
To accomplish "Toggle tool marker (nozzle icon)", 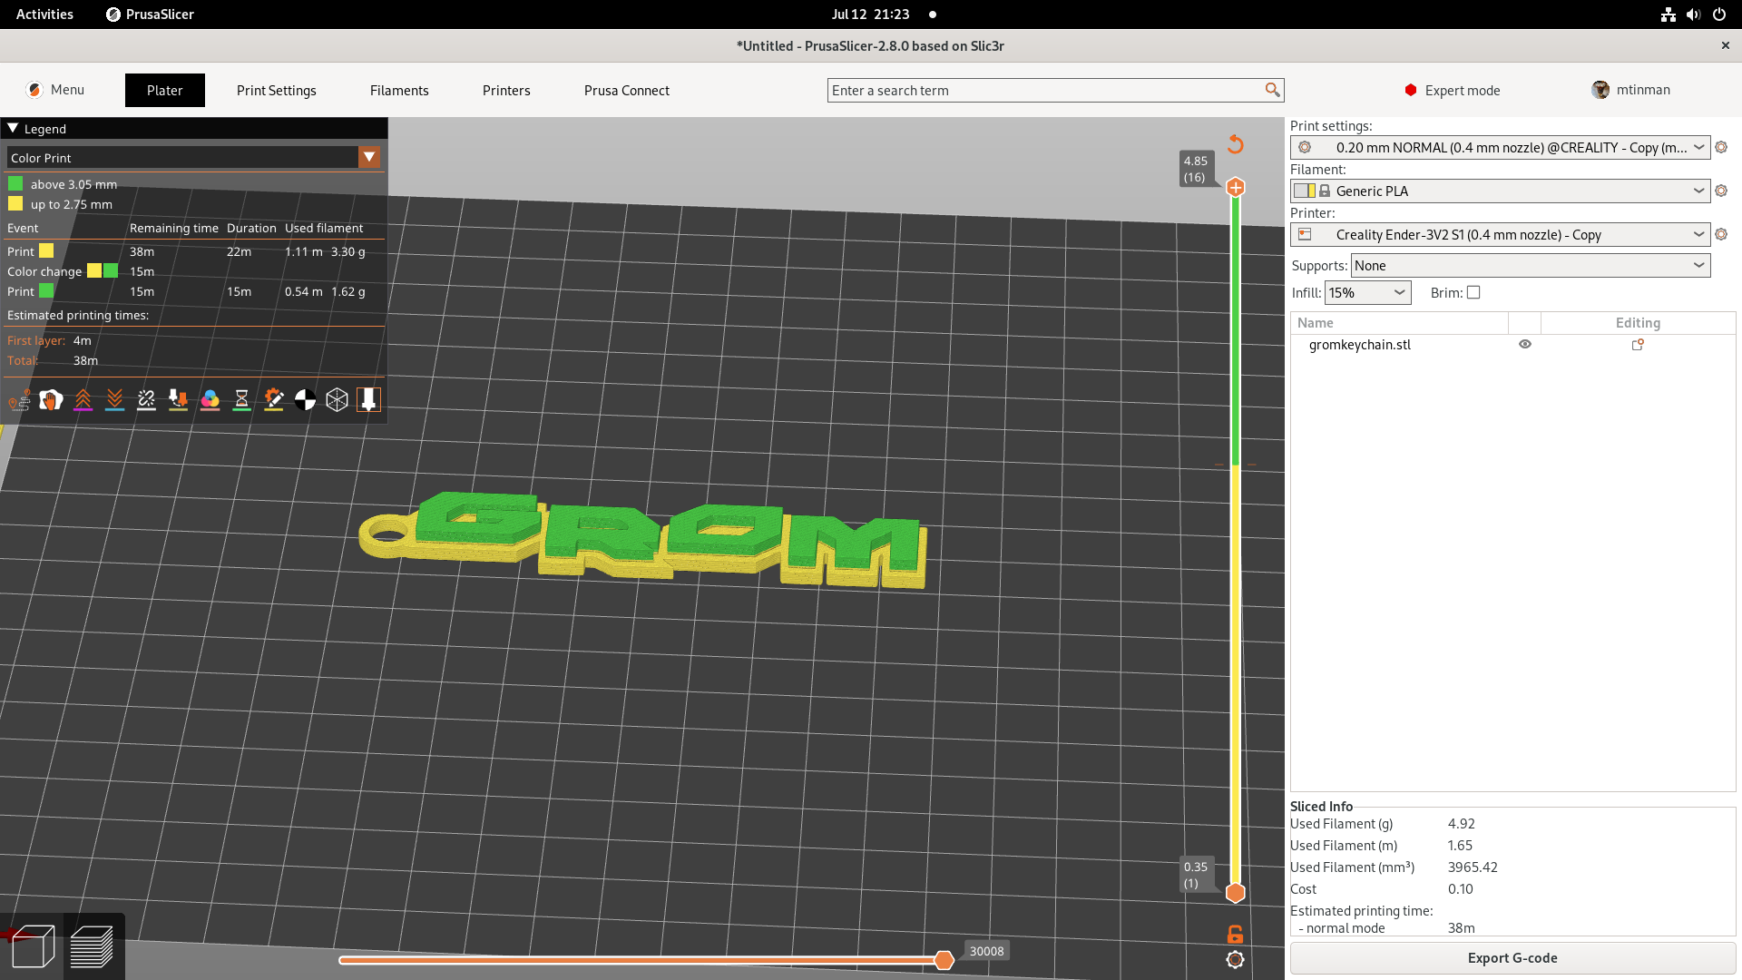I will (x=368, y=399).
